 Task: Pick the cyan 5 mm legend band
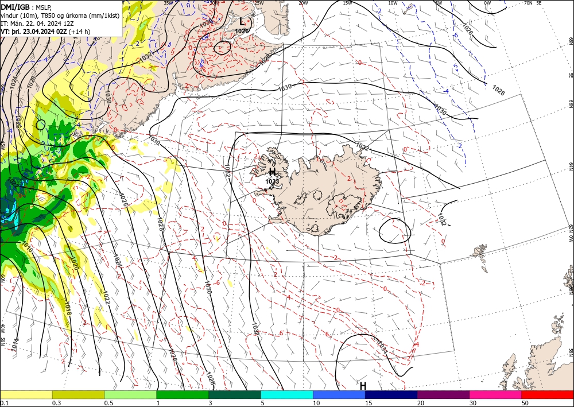pos(287,394)
